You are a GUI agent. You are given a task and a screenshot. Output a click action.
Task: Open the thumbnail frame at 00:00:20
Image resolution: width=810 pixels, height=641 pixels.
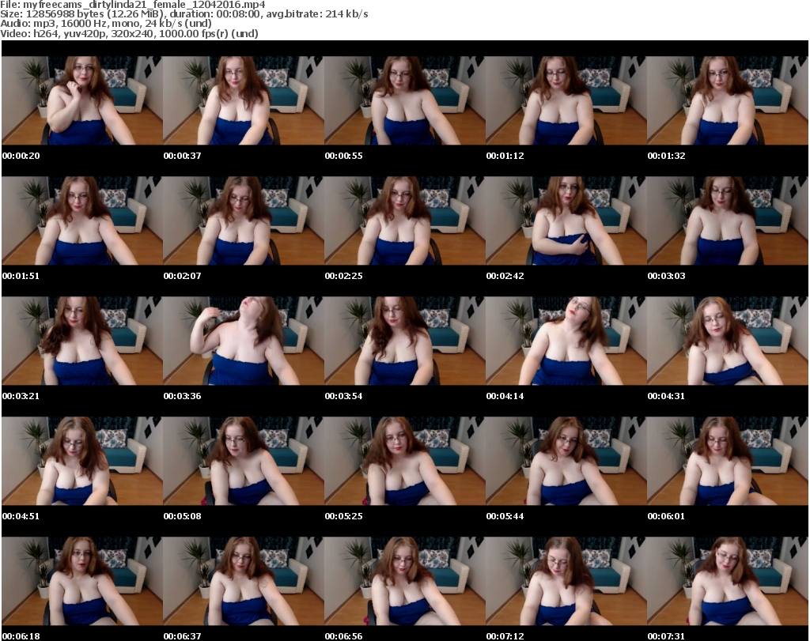point(81,100)
